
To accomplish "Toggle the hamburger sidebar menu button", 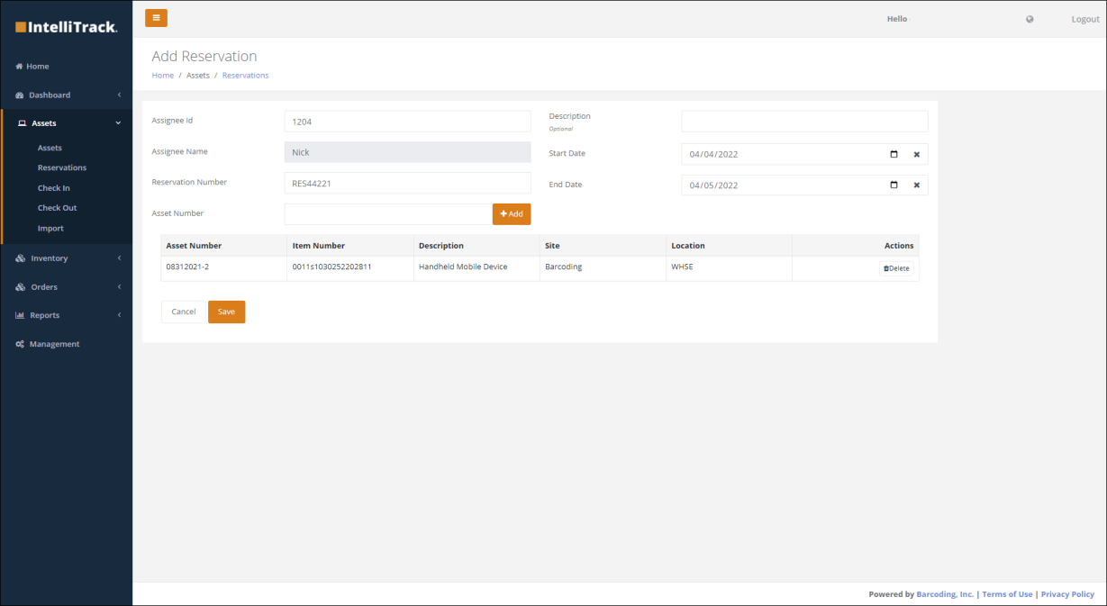I will [156, 18].
